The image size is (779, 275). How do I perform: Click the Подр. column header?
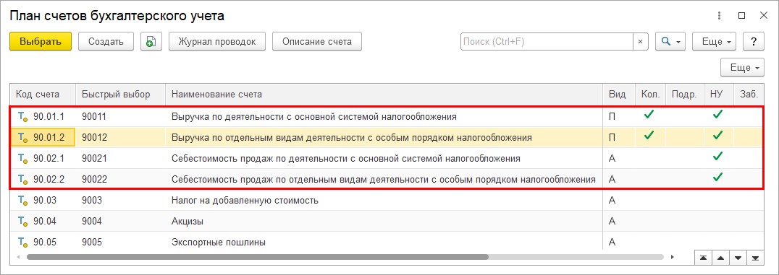click(x=685, y=94)
